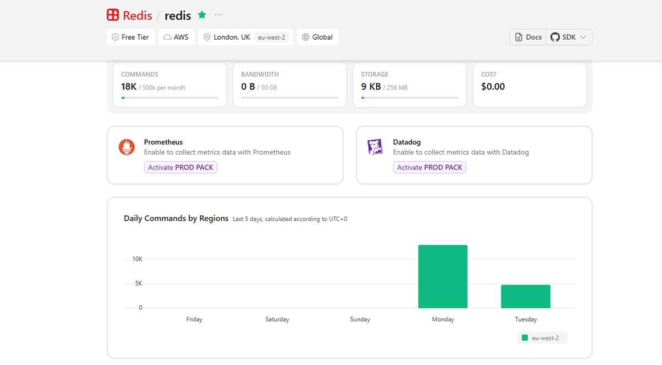Click the Bandwidth usage progress bar

tap(290, 98)
